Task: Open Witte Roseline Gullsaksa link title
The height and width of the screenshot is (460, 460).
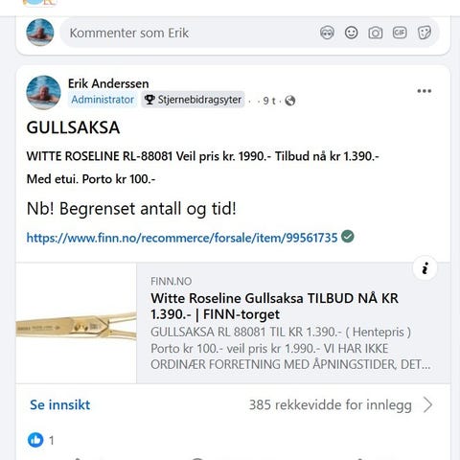Action: point(274,307)
